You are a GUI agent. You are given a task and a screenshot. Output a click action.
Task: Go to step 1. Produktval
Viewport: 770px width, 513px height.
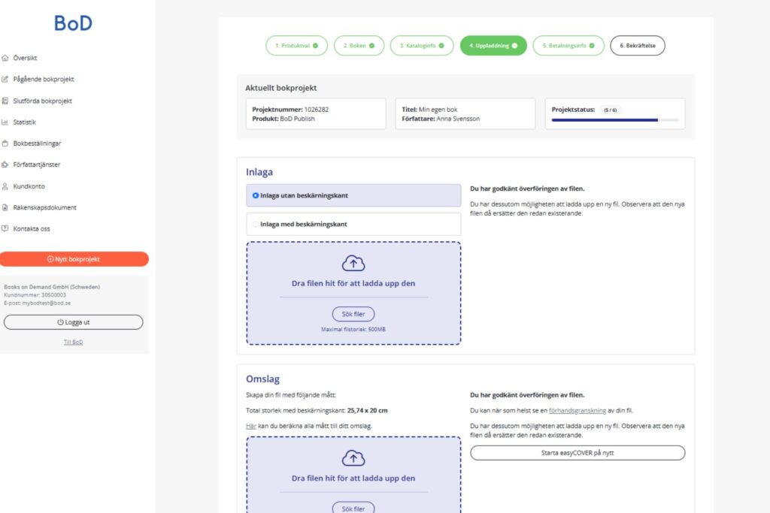coord(296,46)
